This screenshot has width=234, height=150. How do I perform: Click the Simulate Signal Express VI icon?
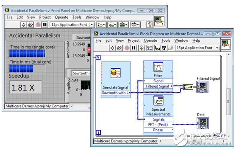[116, 73]
